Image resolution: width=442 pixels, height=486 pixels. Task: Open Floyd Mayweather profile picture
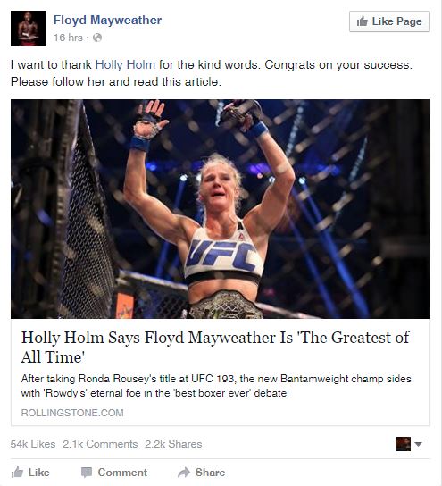point(29,29)
